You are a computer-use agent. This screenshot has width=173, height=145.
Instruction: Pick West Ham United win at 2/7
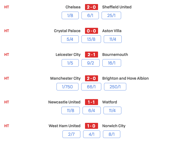[71, 134]
